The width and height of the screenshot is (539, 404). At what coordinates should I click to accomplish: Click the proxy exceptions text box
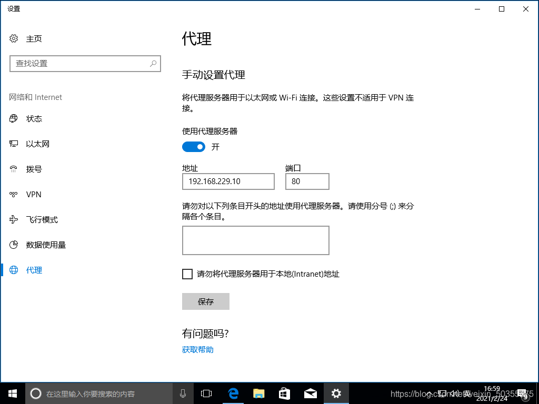point(256,240)
